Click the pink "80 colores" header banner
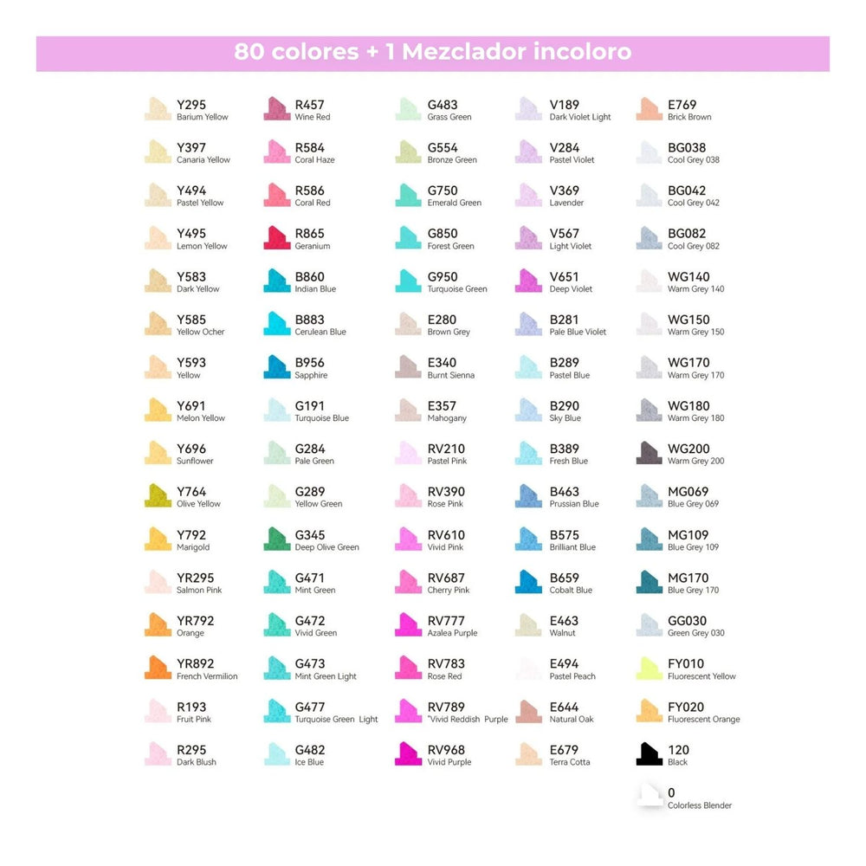This screenshot has height=866, width=866. point(432,53)
